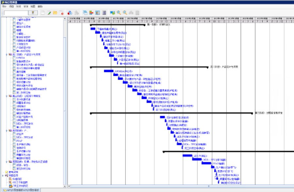Click the monitor icon left of the magnifiers

point(112,13)
